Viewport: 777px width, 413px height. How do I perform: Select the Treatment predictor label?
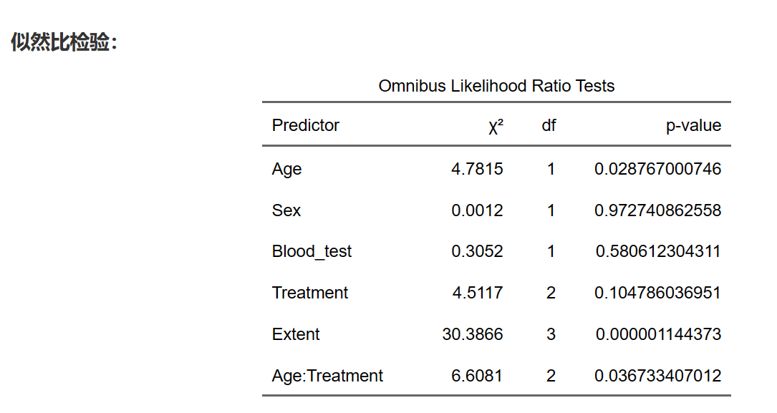click(x=310, y=293)
